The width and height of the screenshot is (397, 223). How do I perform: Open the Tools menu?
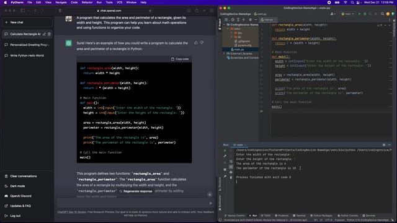(109, 2)
